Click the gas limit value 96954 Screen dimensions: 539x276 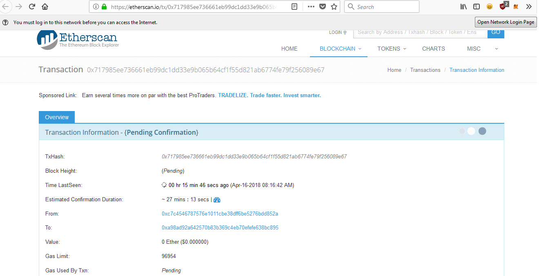(169, 256)
